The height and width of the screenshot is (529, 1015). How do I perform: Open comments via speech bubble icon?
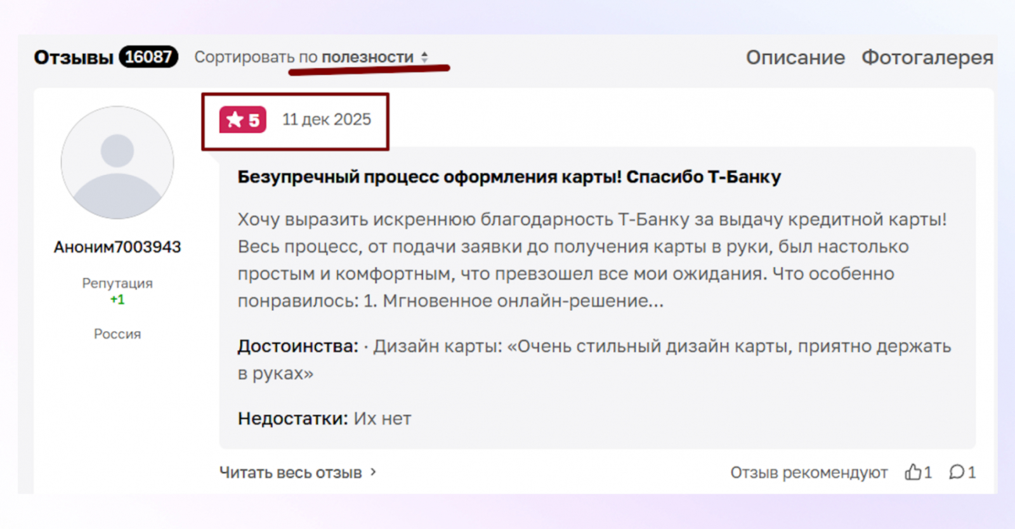[957, 472]
